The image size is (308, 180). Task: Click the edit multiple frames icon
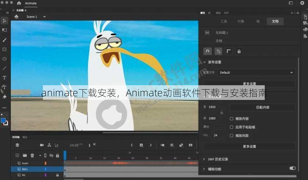pyautogui.click(x=172, y=145)
